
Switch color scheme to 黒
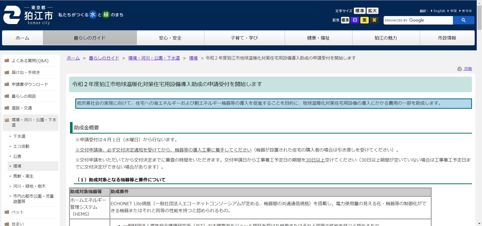click(x=365, y=20)
